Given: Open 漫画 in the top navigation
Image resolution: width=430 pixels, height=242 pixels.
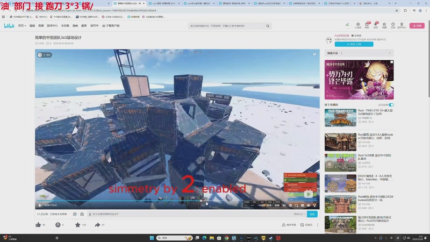Looking at the screenshot, I should pyautogui.click(x=75, y=26).
